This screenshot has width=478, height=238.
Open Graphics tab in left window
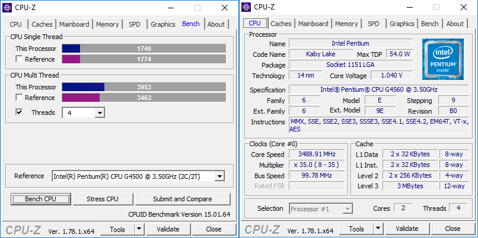[x=163, y=24]
